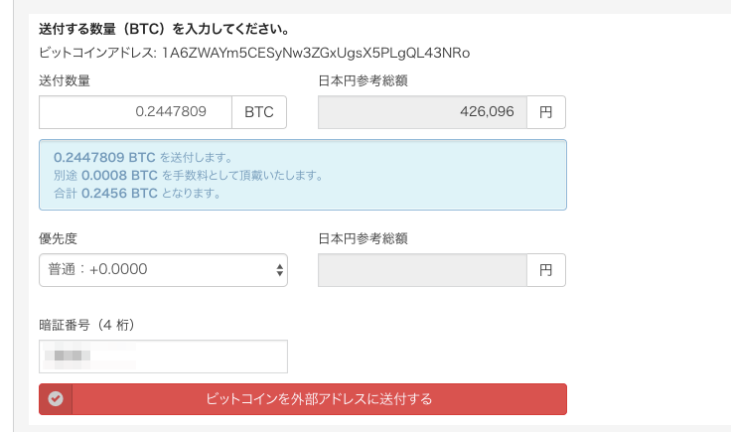Click the 暗証番号 PIN input field
This screenshot has height=432, width=731.
(163, 357)
